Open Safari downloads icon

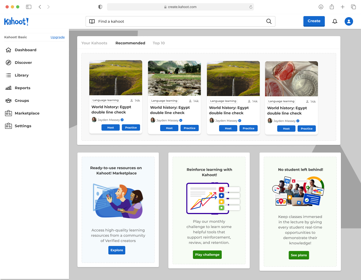click(x=321, y=7)
